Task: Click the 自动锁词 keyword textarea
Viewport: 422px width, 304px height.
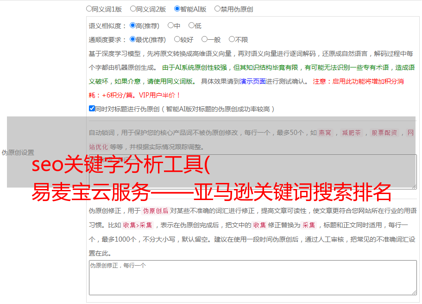Action: click(253, 172)
